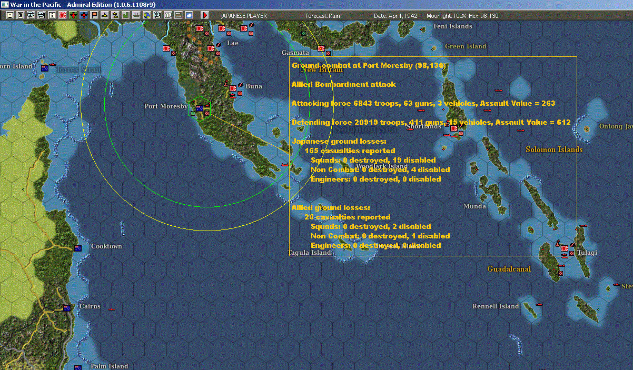Click the Tulagi map label

point(587,253)
